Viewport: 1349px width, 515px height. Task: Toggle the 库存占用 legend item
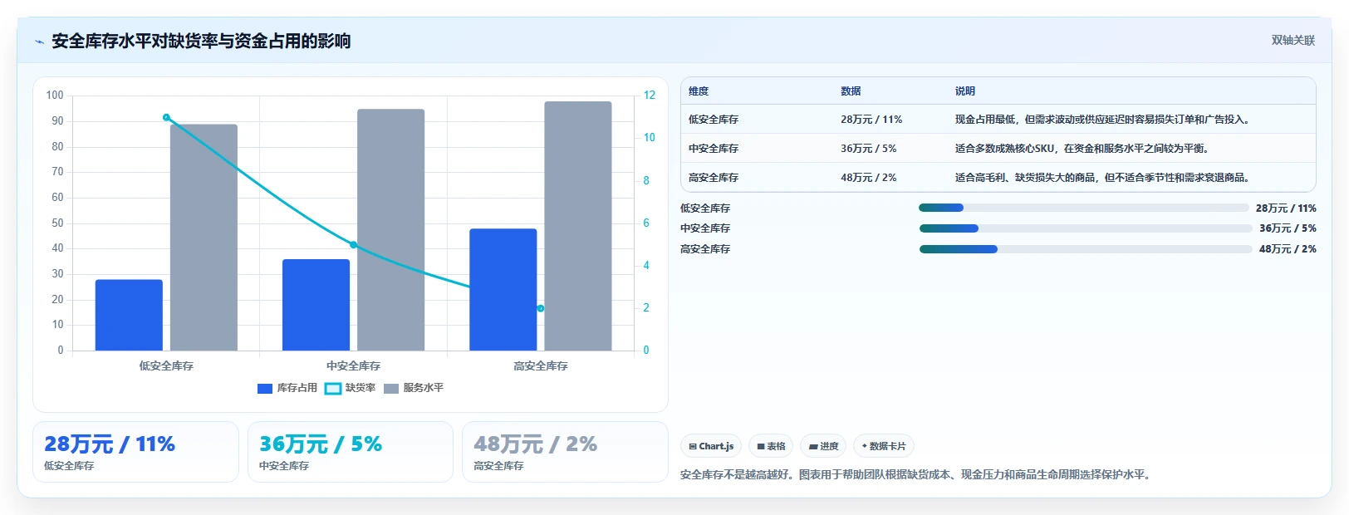tap(287, 388)
